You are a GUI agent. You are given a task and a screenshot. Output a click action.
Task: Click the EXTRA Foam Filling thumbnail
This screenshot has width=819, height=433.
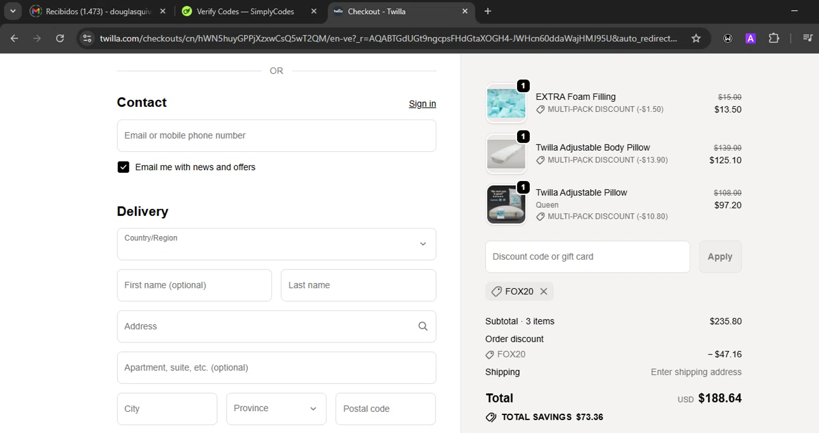pos(506,104)
